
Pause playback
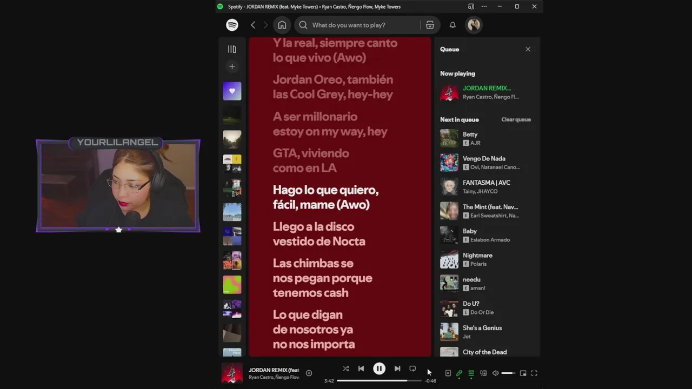coord(379,368)
